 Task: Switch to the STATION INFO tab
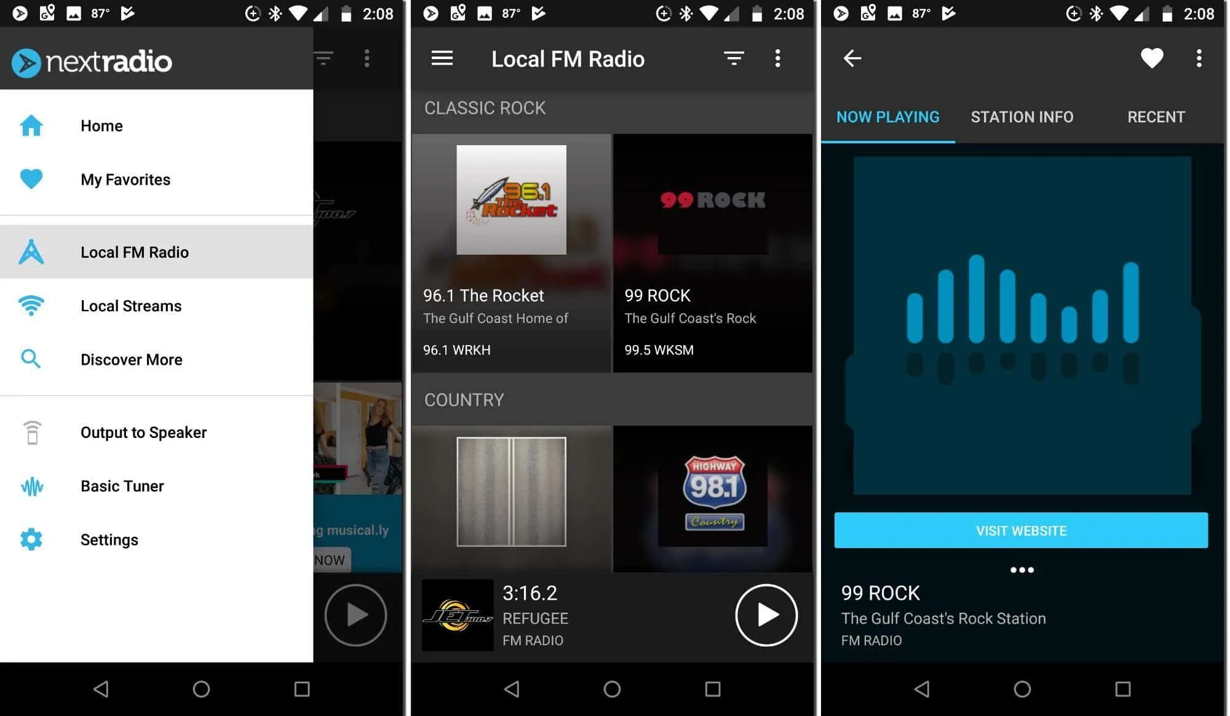tap(1022, 117)
